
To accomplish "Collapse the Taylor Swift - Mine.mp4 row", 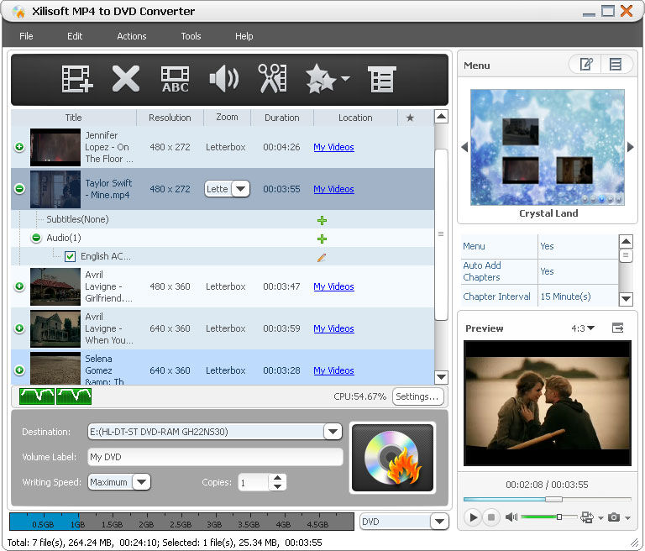I will click(19, 189).
